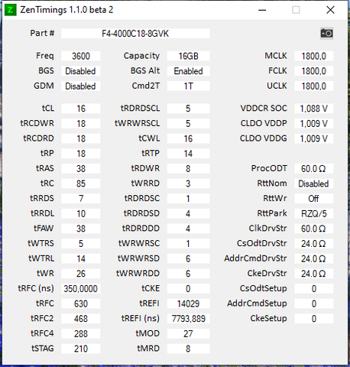Click the tRDRDSCL value 5
Viewport: 350px width, 367px height.
pyautogui.click(x=188, y=109)
